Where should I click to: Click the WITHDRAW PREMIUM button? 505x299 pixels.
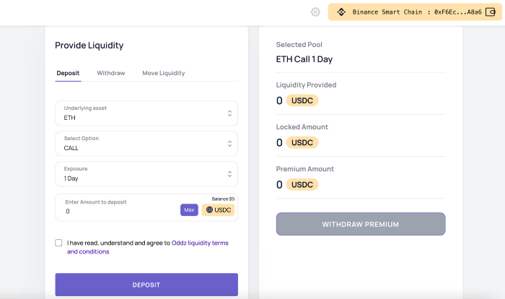(x=361, y=224)
